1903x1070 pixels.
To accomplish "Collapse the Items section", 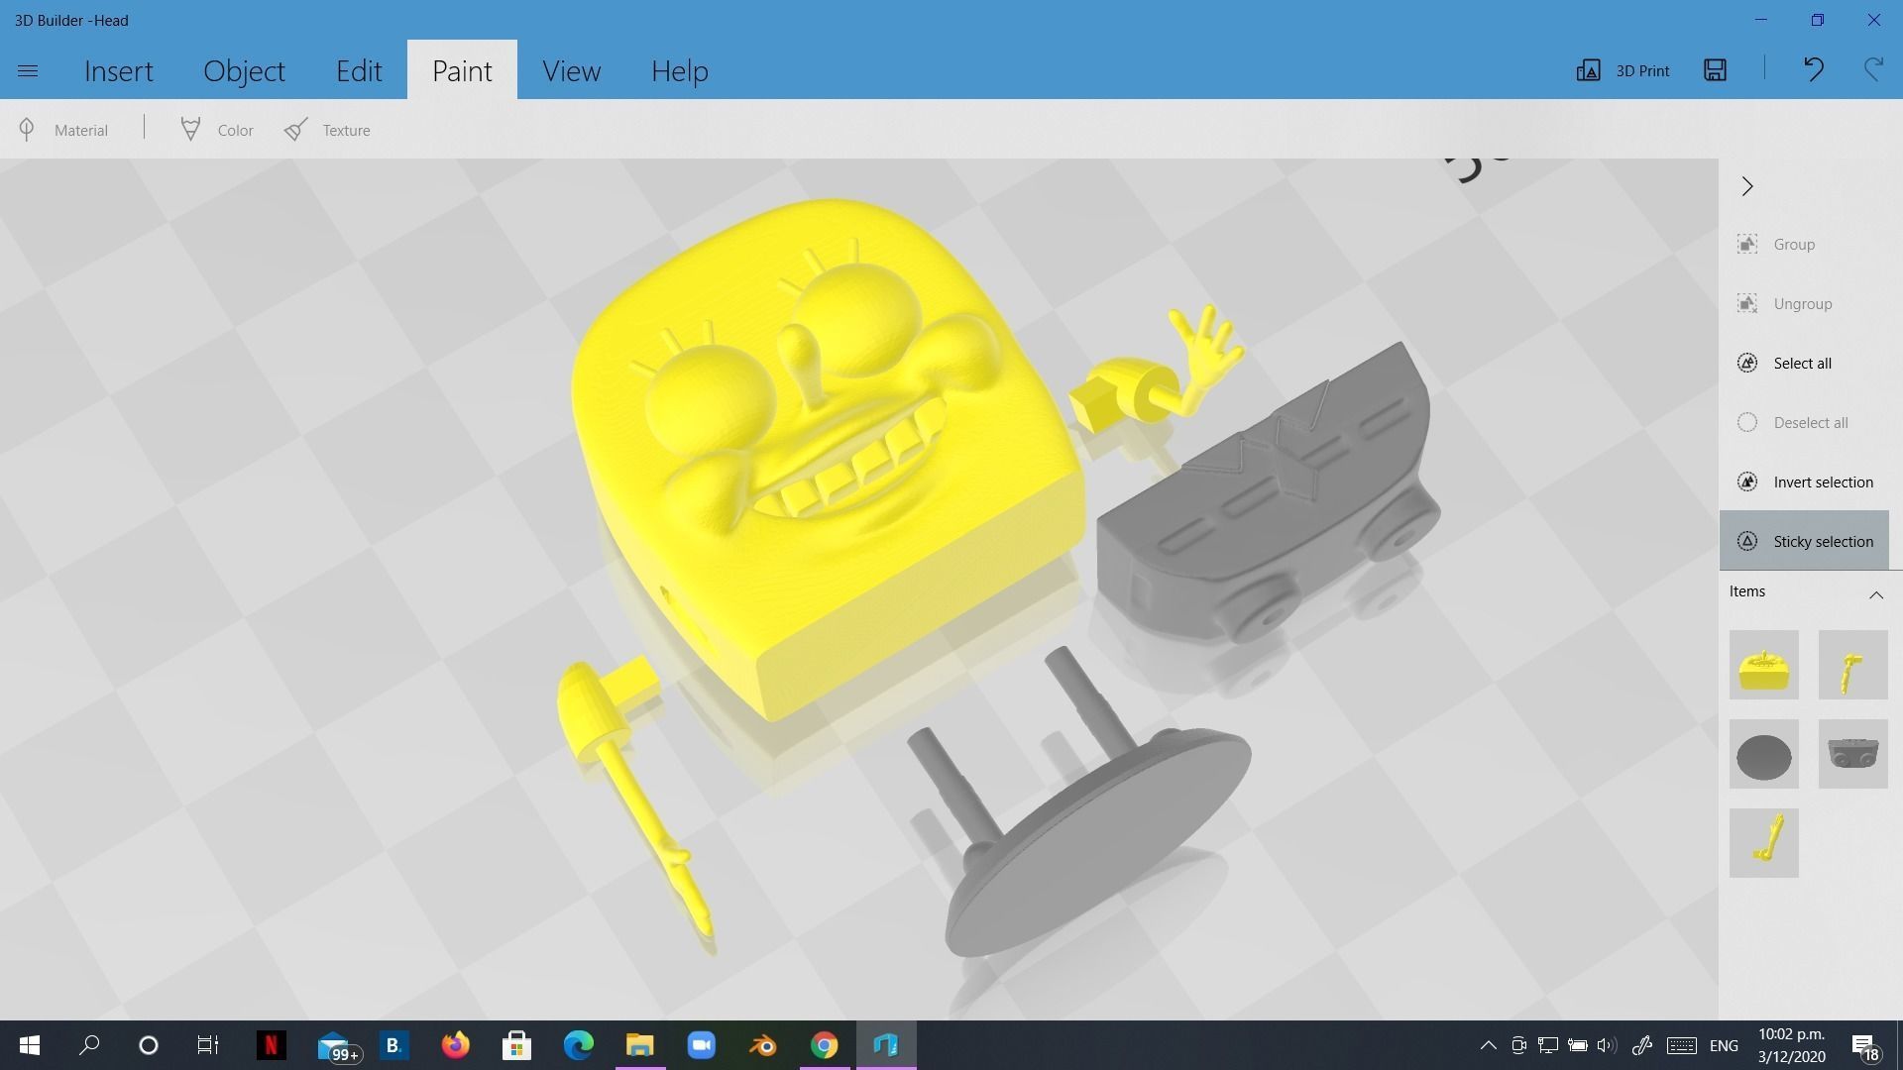I will tap(1875, 594).
